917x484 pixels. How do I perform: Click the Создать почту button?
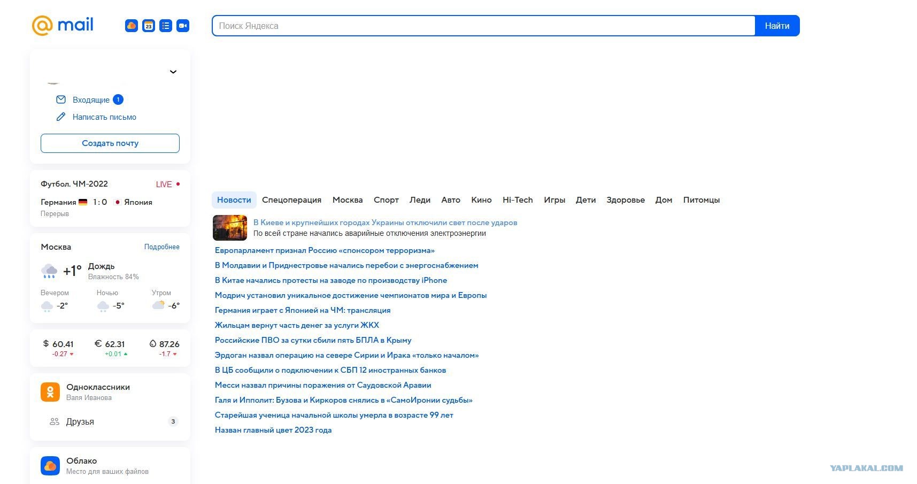110,143
